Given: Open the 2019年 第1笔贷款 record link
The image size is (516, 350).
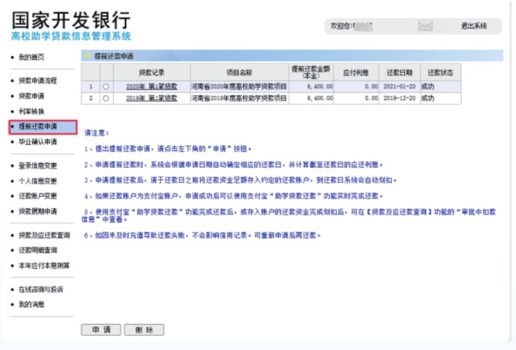Looking at the screenshot, I should 151,99.
